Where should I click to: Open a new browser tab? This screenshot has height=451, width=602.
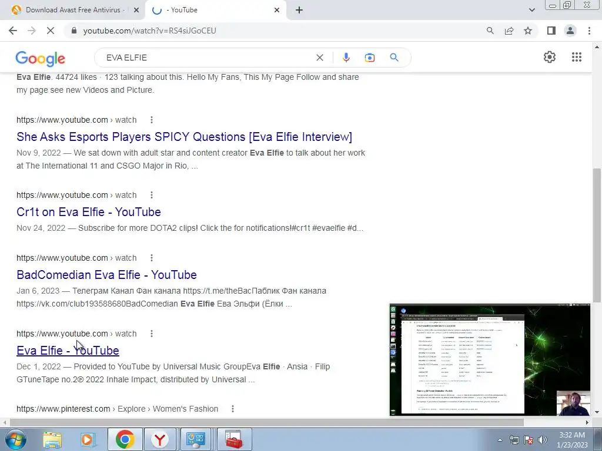(x=299, y=11)
